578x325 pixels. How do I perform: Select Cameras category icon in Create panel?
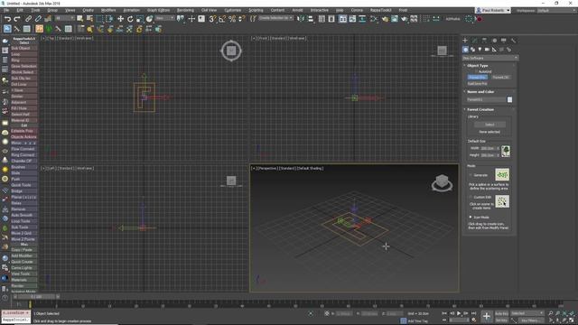(x=487, y=50)
